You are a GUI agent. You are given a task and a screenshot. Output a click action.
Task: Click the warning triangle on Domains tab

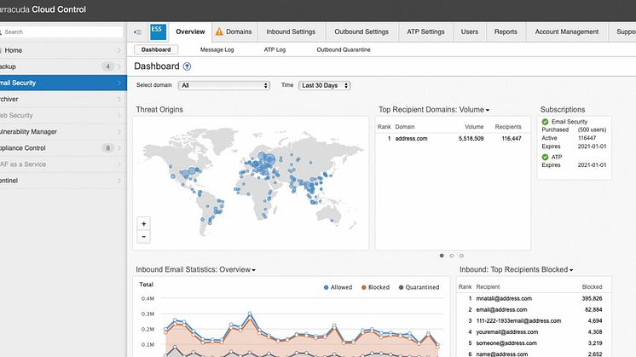point(219,32)
